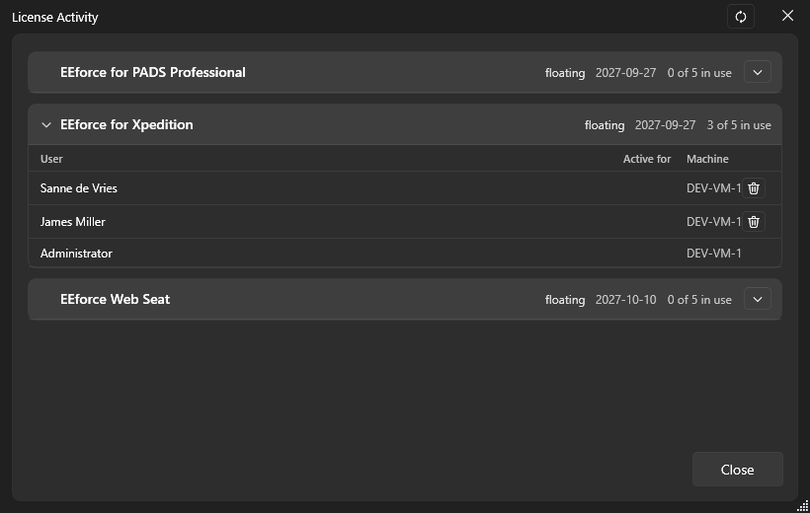Click the Xpedition 'floating' license type
Image resolution: width=810 pixels, height=513 pixels.
[605, 125]
